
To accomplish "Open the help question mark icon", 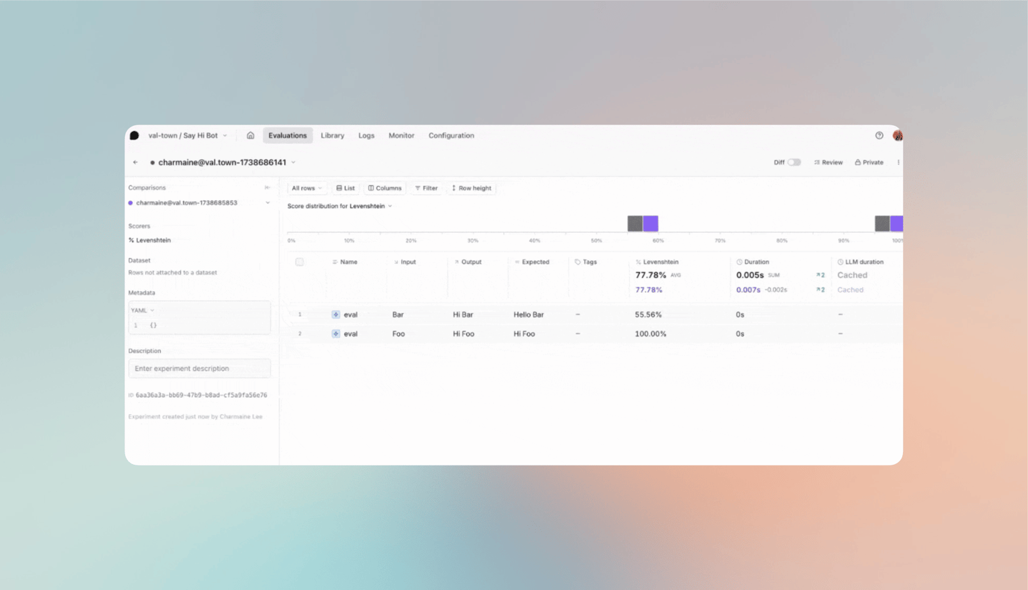I will tap(879, 135).
